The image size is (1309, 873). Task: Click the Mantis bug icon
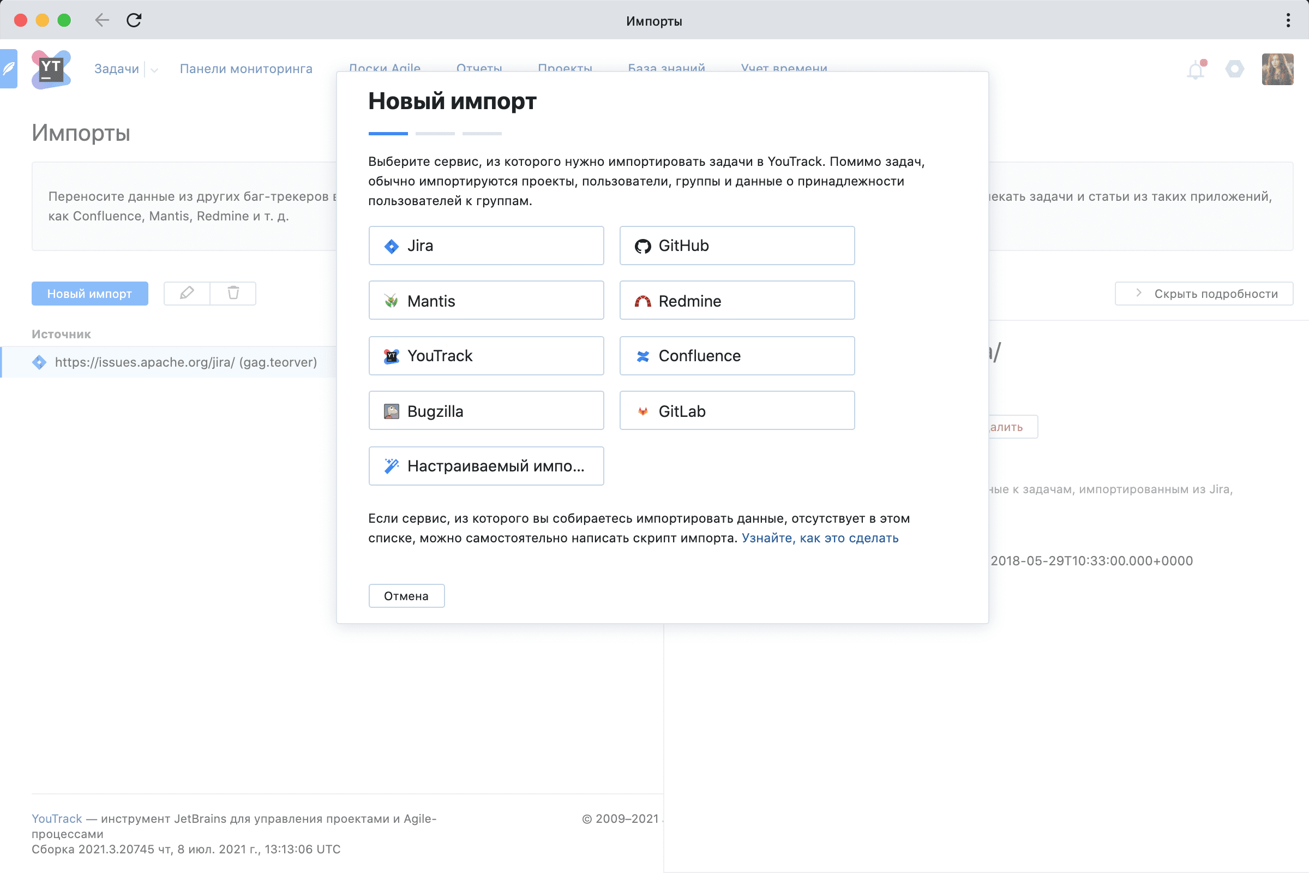391,301
